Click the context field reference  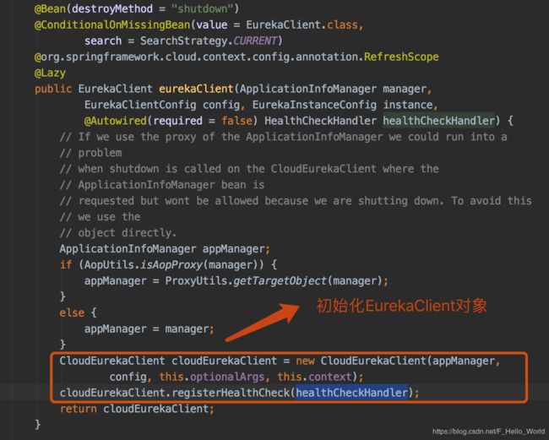tap(329, 377)
